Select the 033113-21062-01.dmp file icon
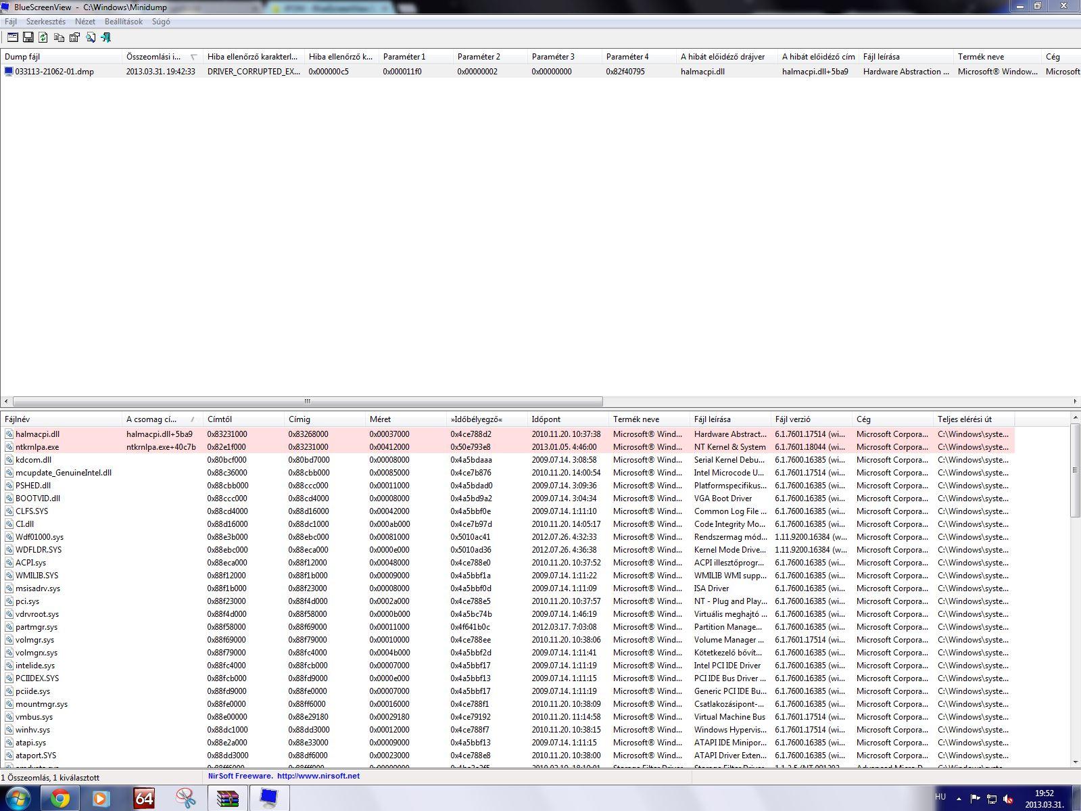The height and width of the screenshot is (811, 1081). [9, 71]
